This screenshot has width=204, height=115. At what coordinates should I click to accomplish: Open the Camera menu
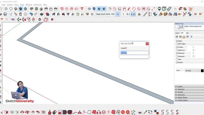coord(10,5)
